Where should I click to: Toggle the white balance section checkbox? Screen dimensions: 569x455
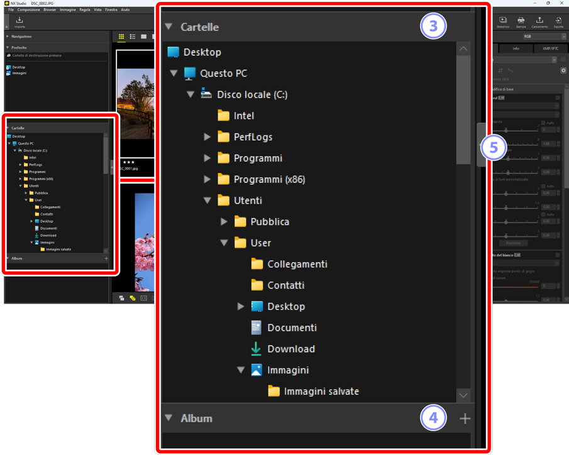pos(558,255)
